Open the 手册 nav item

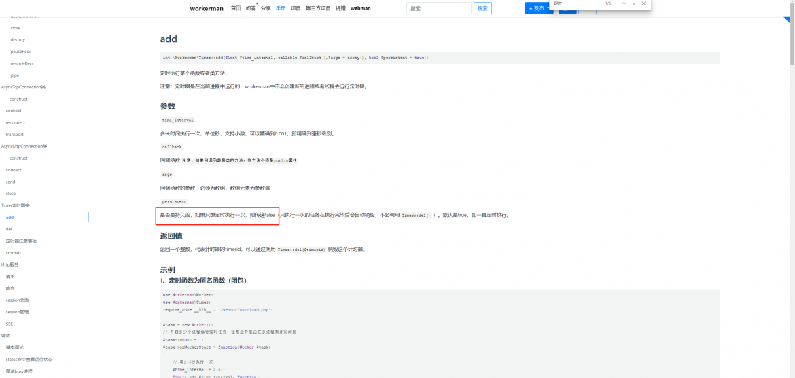[x=281, y=8]
